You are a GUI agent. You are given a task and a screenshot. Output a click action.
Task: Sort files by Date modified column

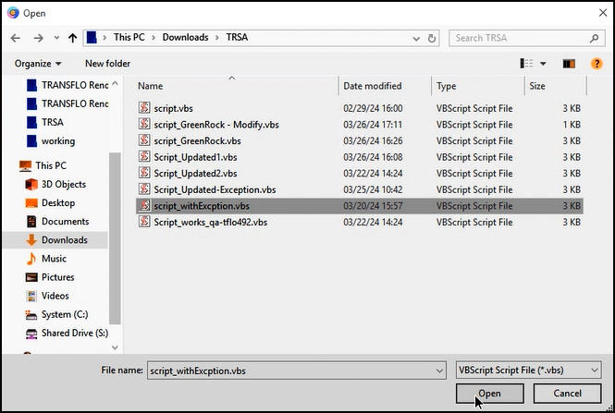372,86
